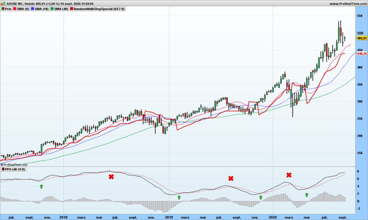This screenshot has height=220, width=368.
Task: Click the 2019 label on time axis
Action: pyautogui.click(x=169, y=217)
